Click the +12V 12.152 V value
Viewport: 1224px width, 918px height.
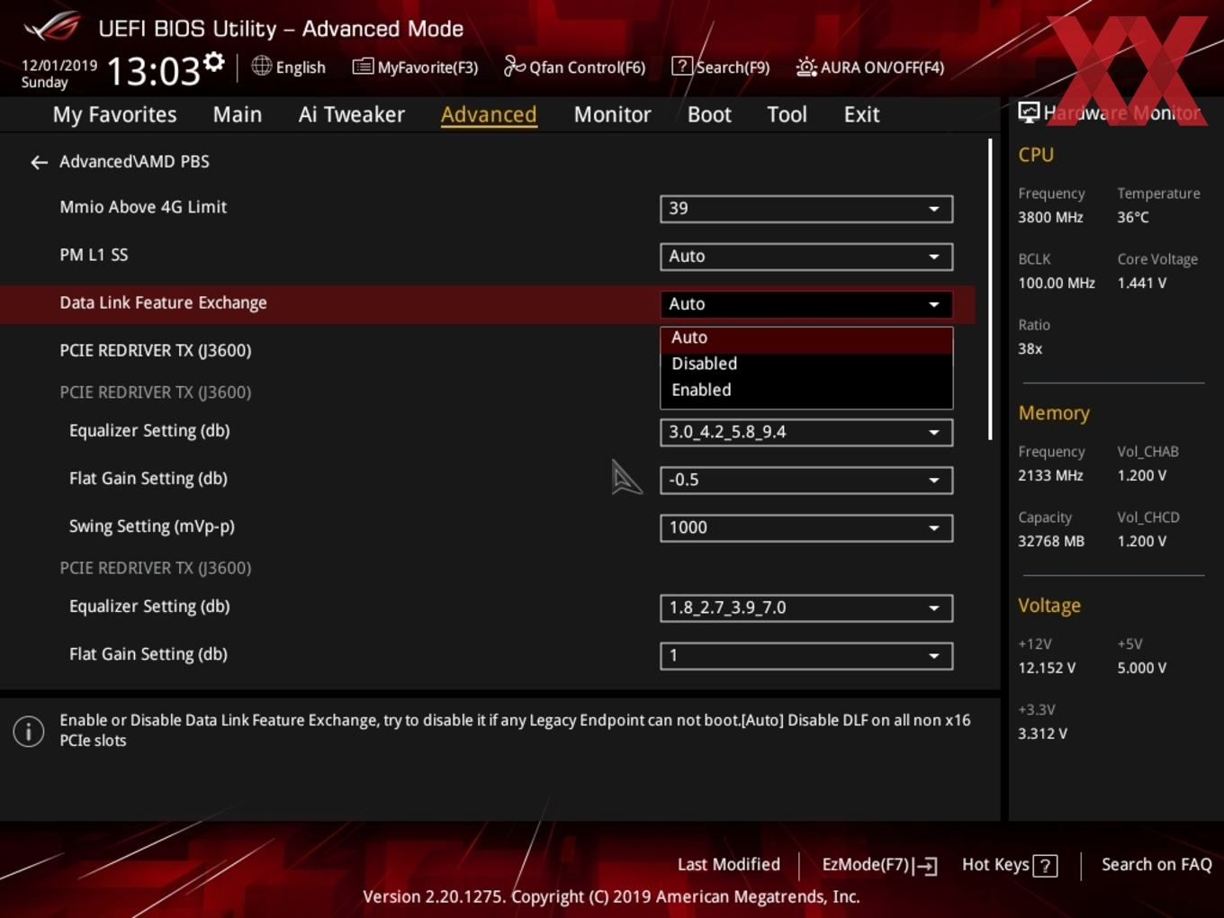click(x=1047, y=669)
